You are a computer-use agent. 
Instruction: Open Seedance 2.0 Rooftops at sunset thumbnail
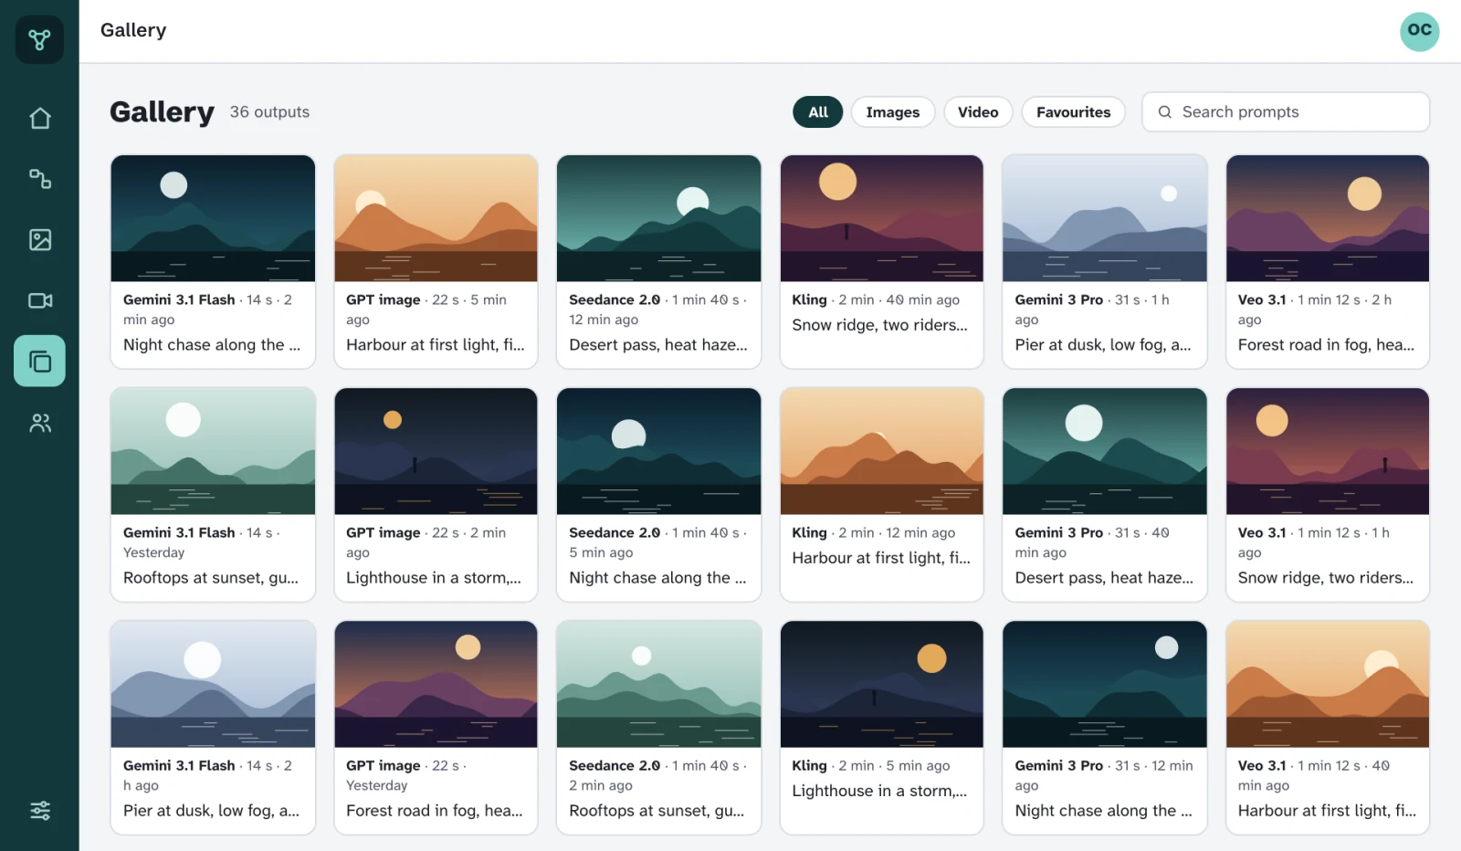[x=658, y=684]
